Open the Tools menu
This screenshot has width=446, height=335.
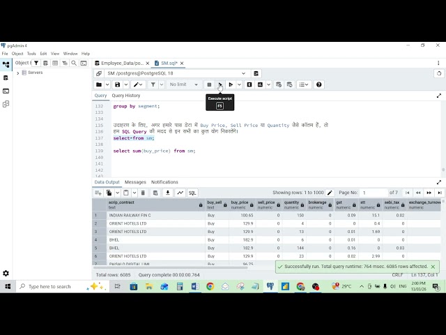pos(31,54)
